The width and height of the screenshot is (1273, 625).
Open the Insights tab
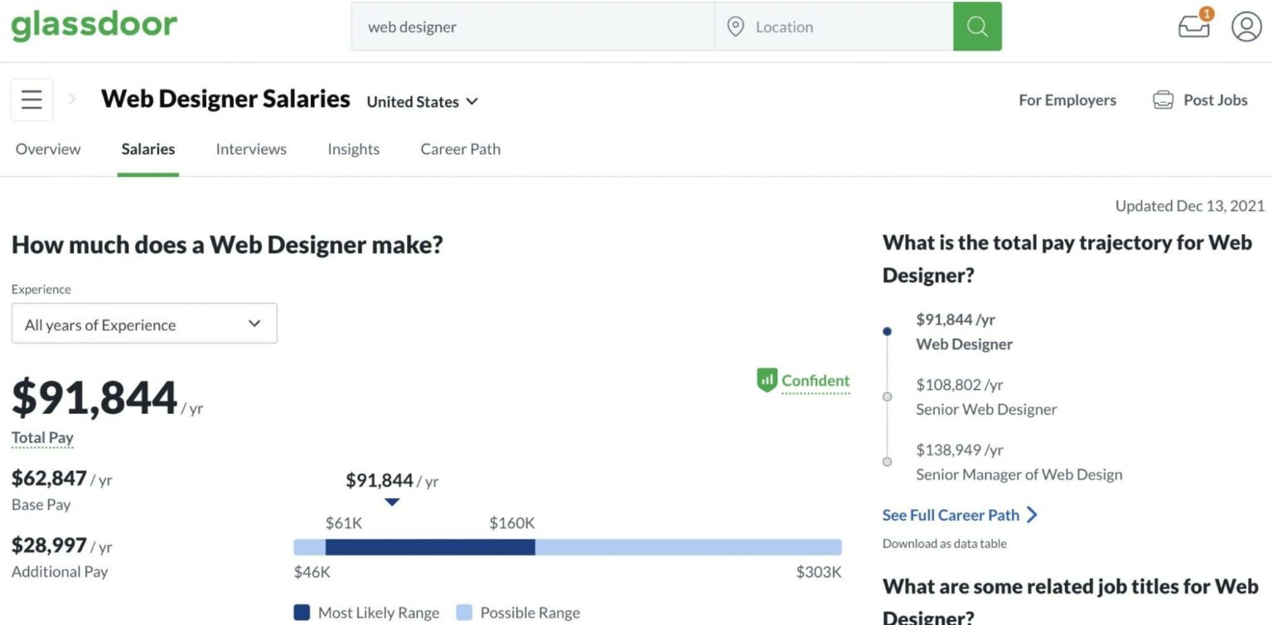(x=353, y=149)
